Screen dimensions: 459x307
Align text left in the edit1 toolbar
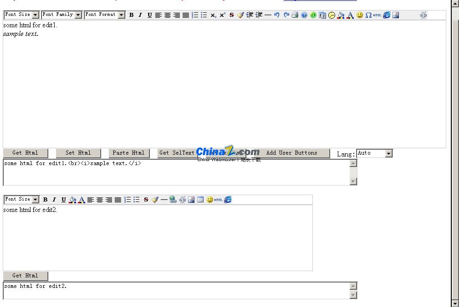(158, 15)
